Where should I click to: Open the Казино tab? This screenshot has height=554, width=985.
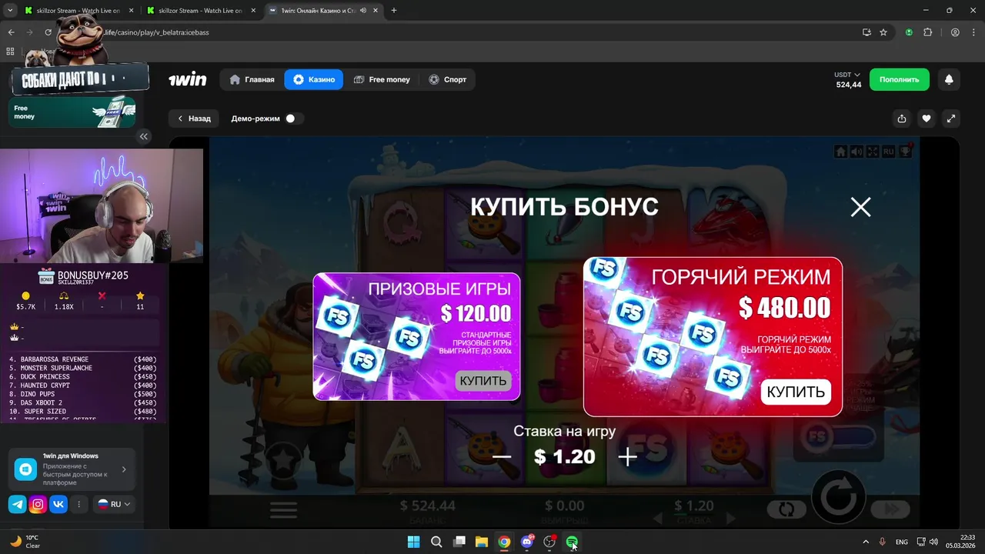(314, 79)
